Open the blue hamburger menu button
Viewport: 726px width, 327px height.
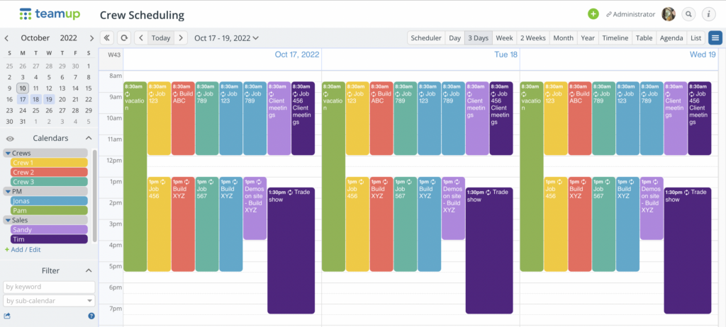[715, 38]
